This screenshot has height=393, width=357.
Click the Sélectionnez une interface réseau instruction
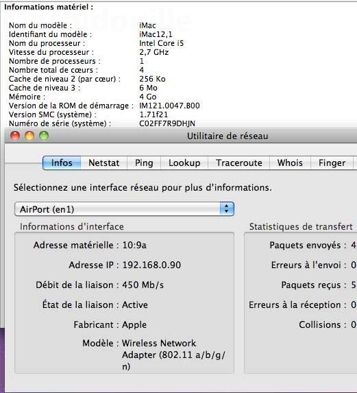click(x=143, y=187)
